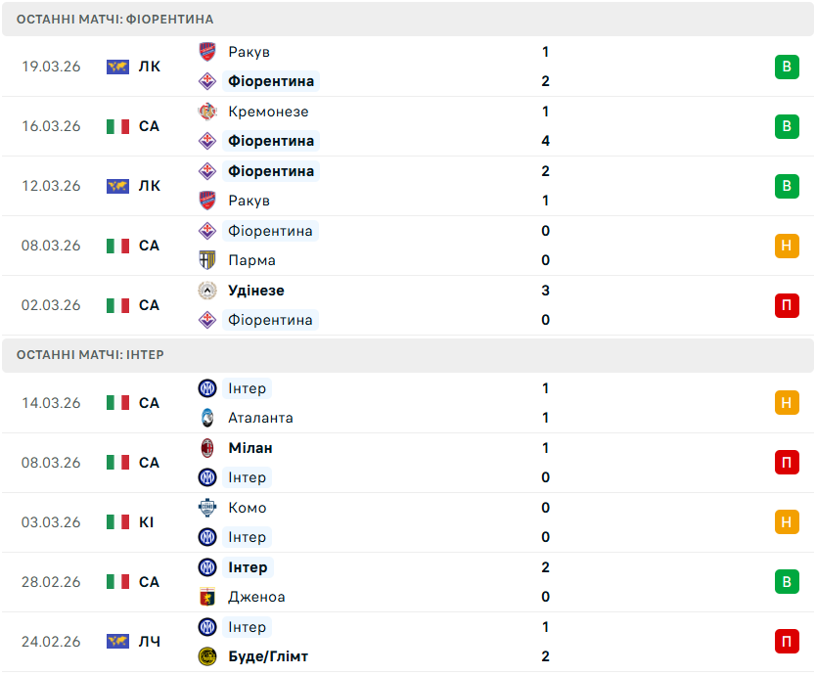The image size is (816, 675).
Task: Click the red loss badge for 24.02.26
Action: pos(787,642)
